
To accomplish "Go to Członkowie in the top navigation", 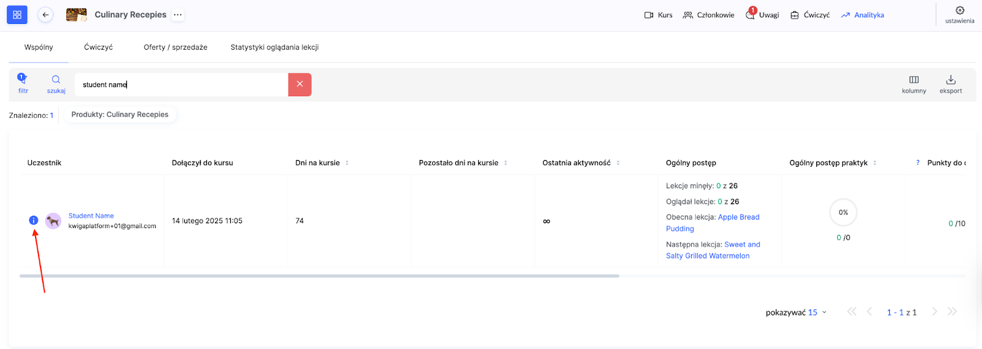I will (709, 15).
